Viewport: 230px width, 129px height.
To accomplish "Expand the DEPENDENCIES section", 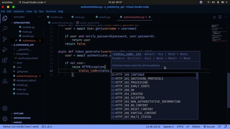I will point(22,118).
